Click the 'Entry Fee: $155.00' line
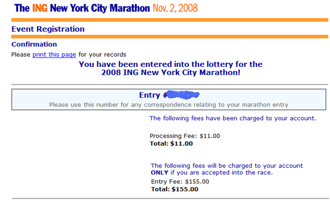Screen dimensions: 330x203 pos(180,181)
